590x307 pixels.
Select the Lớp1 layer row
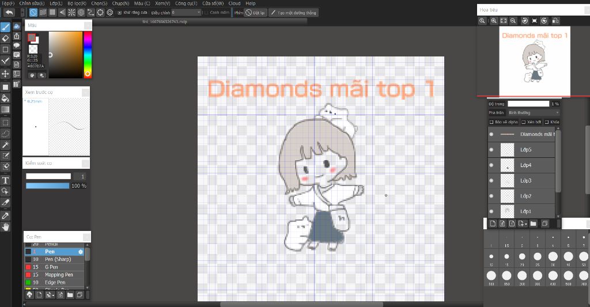click(521, 211)
